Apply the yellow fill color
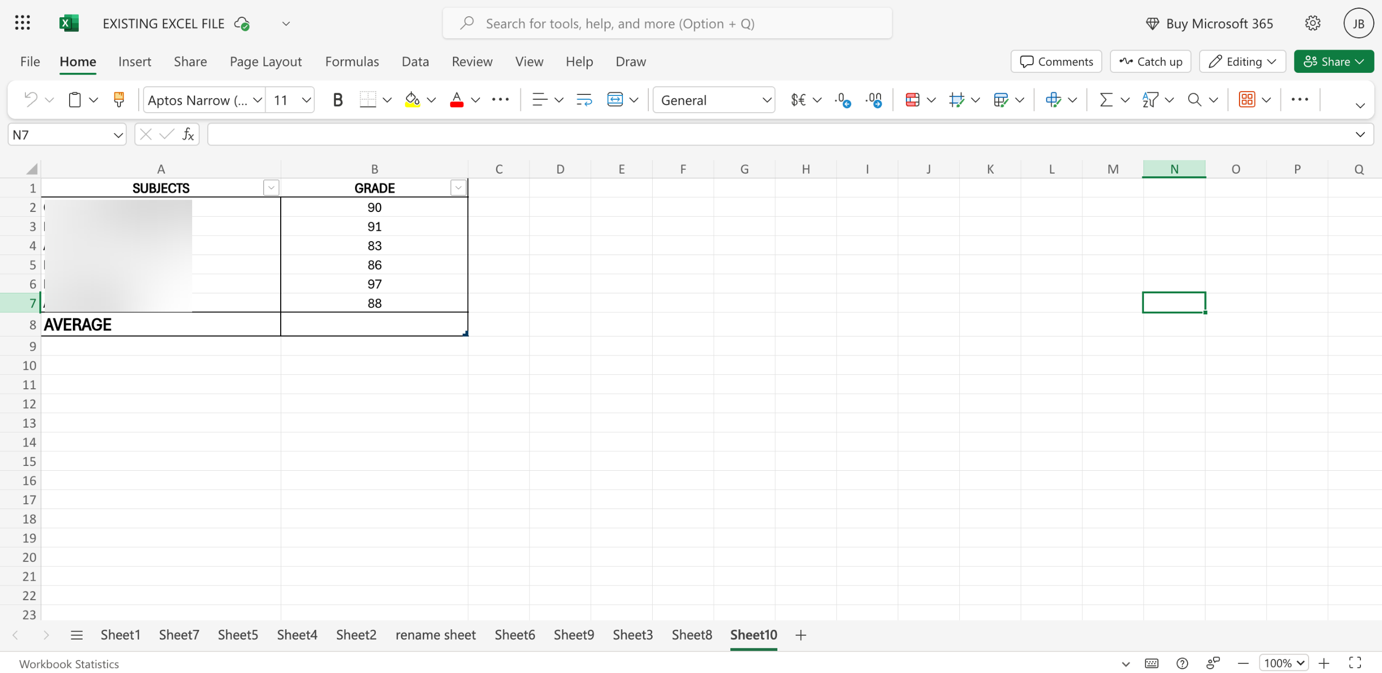This screenshot has width=1382, height=673. [x=412, y=100]
